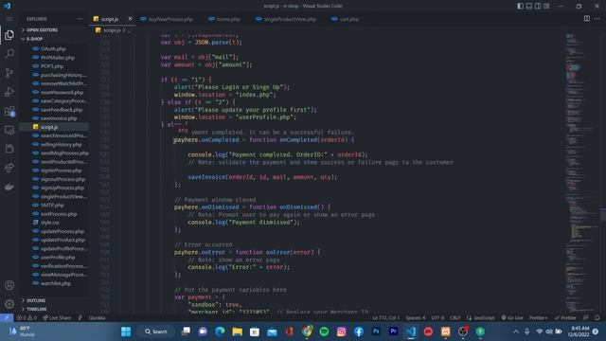Toggle the secondary side bar layout button
Viewport: 606px width, 341px height.
538,6
